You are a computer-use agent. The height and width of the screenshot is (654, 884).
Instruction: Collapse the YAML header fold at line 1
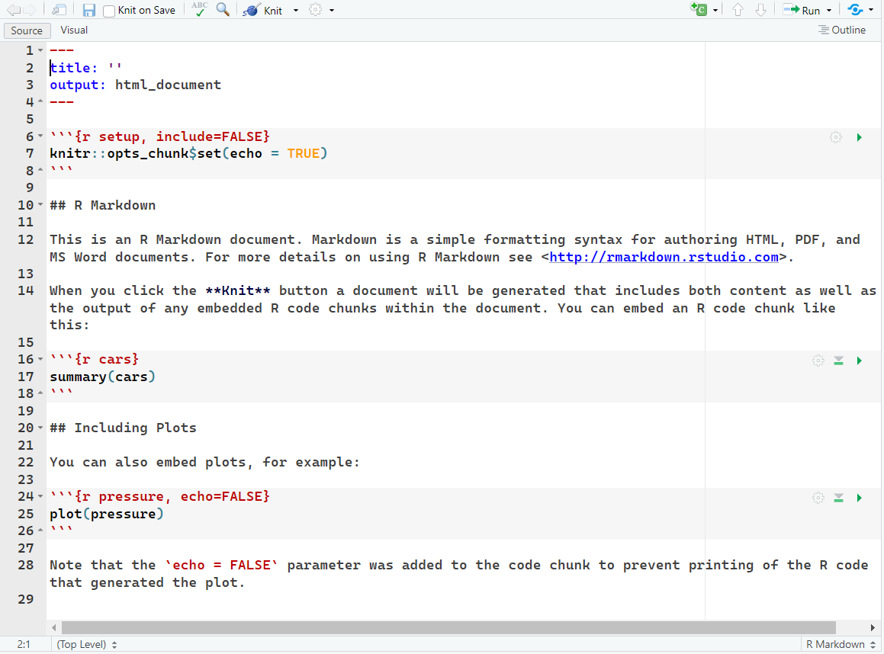point(40,50)
